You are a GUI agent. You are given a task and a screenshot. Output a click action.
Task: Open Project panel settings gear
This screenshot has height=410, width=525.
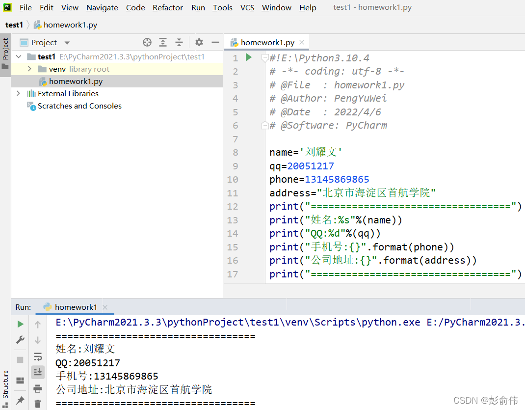[x=199, y=42]
